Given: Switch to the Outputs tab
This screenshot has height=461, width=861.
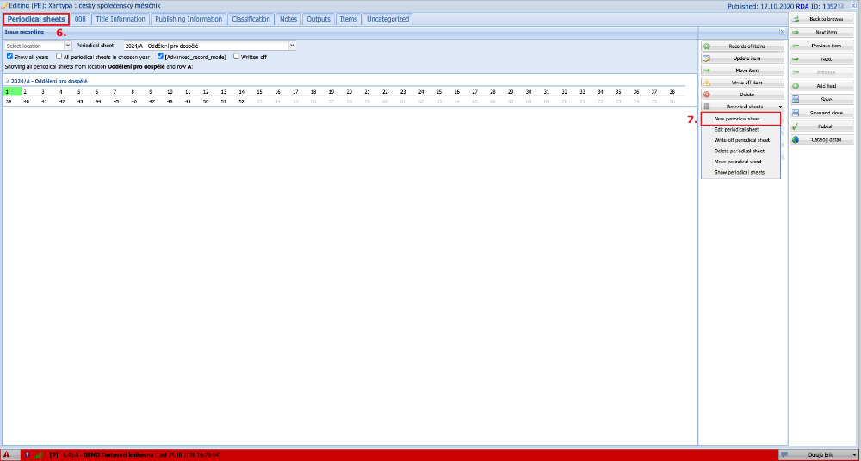Looking at the screenshot, I should tap(319, 19).
